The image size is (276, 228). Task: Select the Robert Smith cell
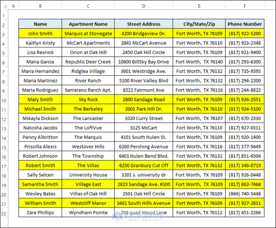point(40,165)
